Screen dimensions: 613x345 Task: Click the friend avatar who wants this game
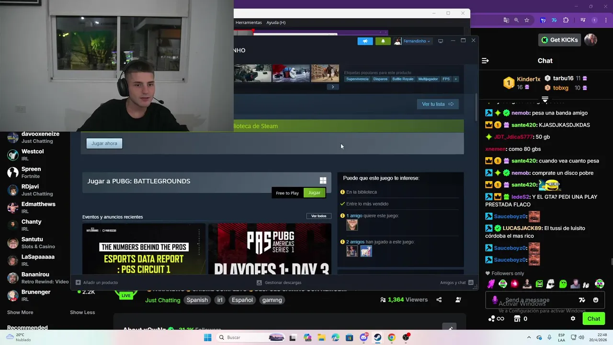tap(352, 225)
